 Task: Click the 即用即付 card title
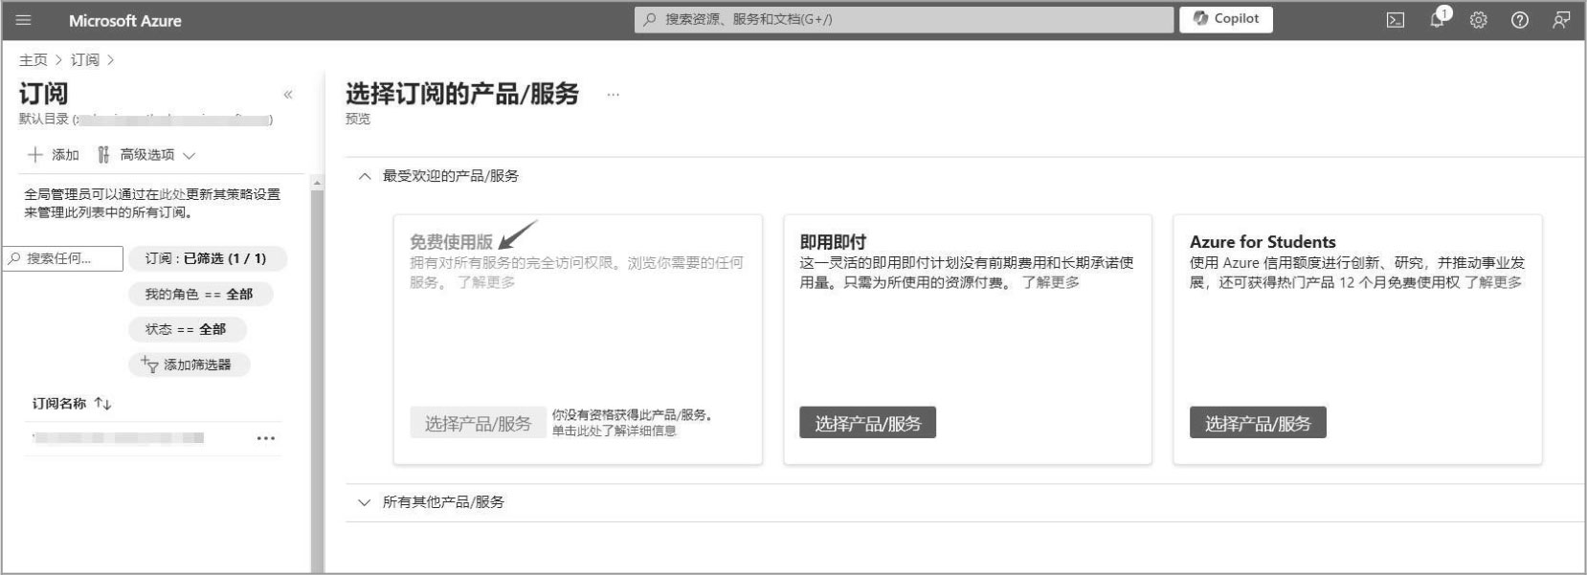pos(833,242)
